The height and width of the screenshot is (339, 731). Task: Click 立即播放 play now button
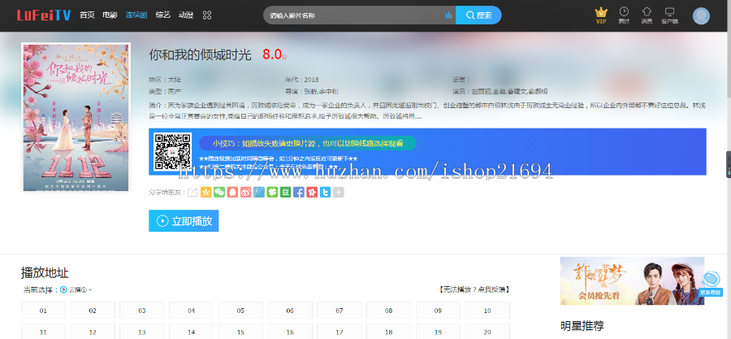pyautogui.click(x=184, y=220)
